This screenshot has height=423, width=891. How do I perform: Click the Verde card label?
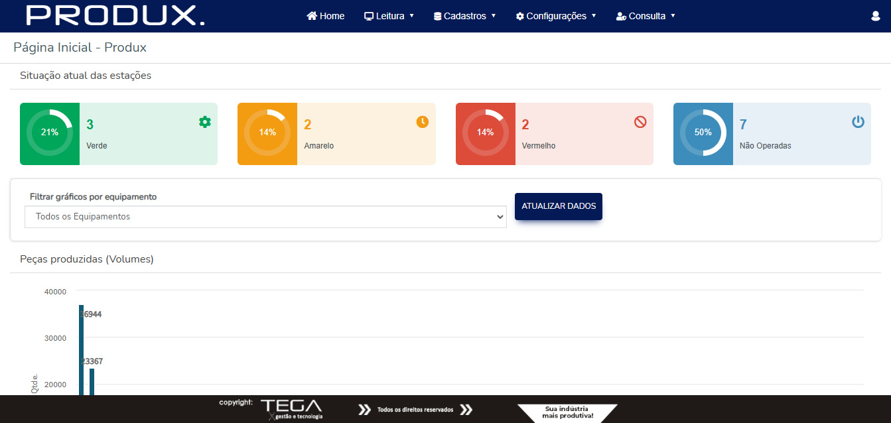click(97, 145)
